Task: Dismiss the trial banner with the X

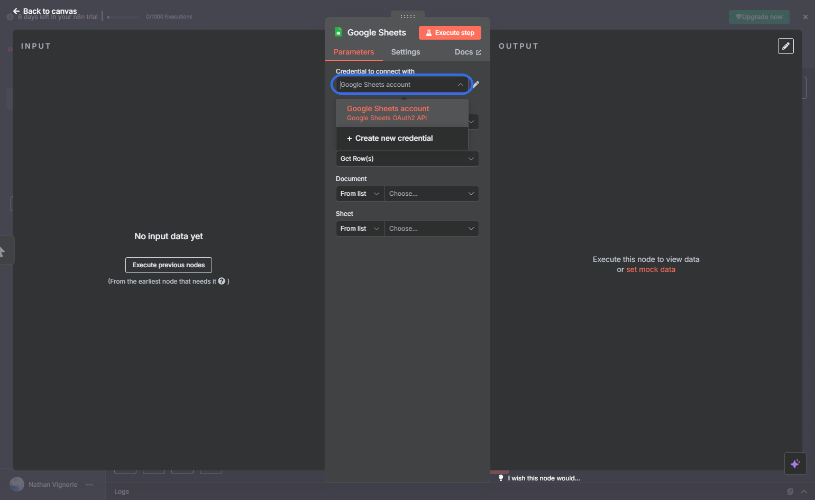Action: click(x=805, y=17)
